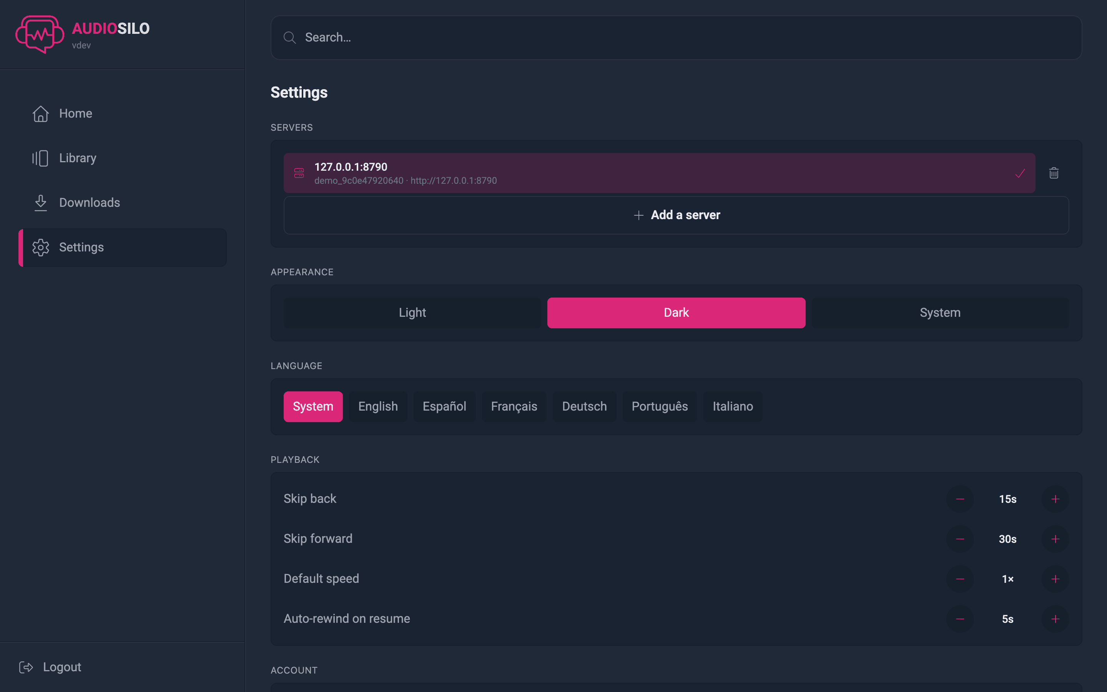
Task: Click the 5s Auto-rewind value
Action: point(1008,619)
